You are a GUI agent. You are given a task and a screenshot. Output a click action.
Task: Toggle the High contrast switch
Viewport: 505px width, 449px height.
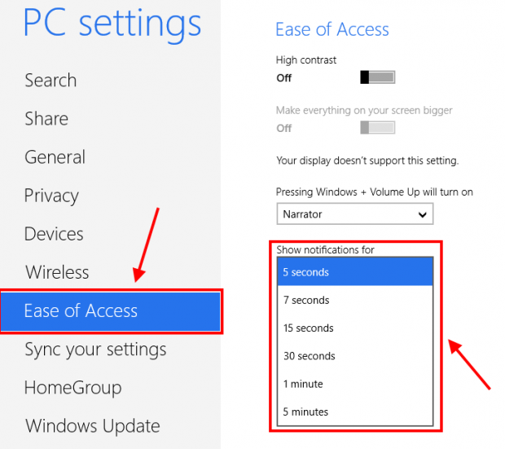[377, 77]
